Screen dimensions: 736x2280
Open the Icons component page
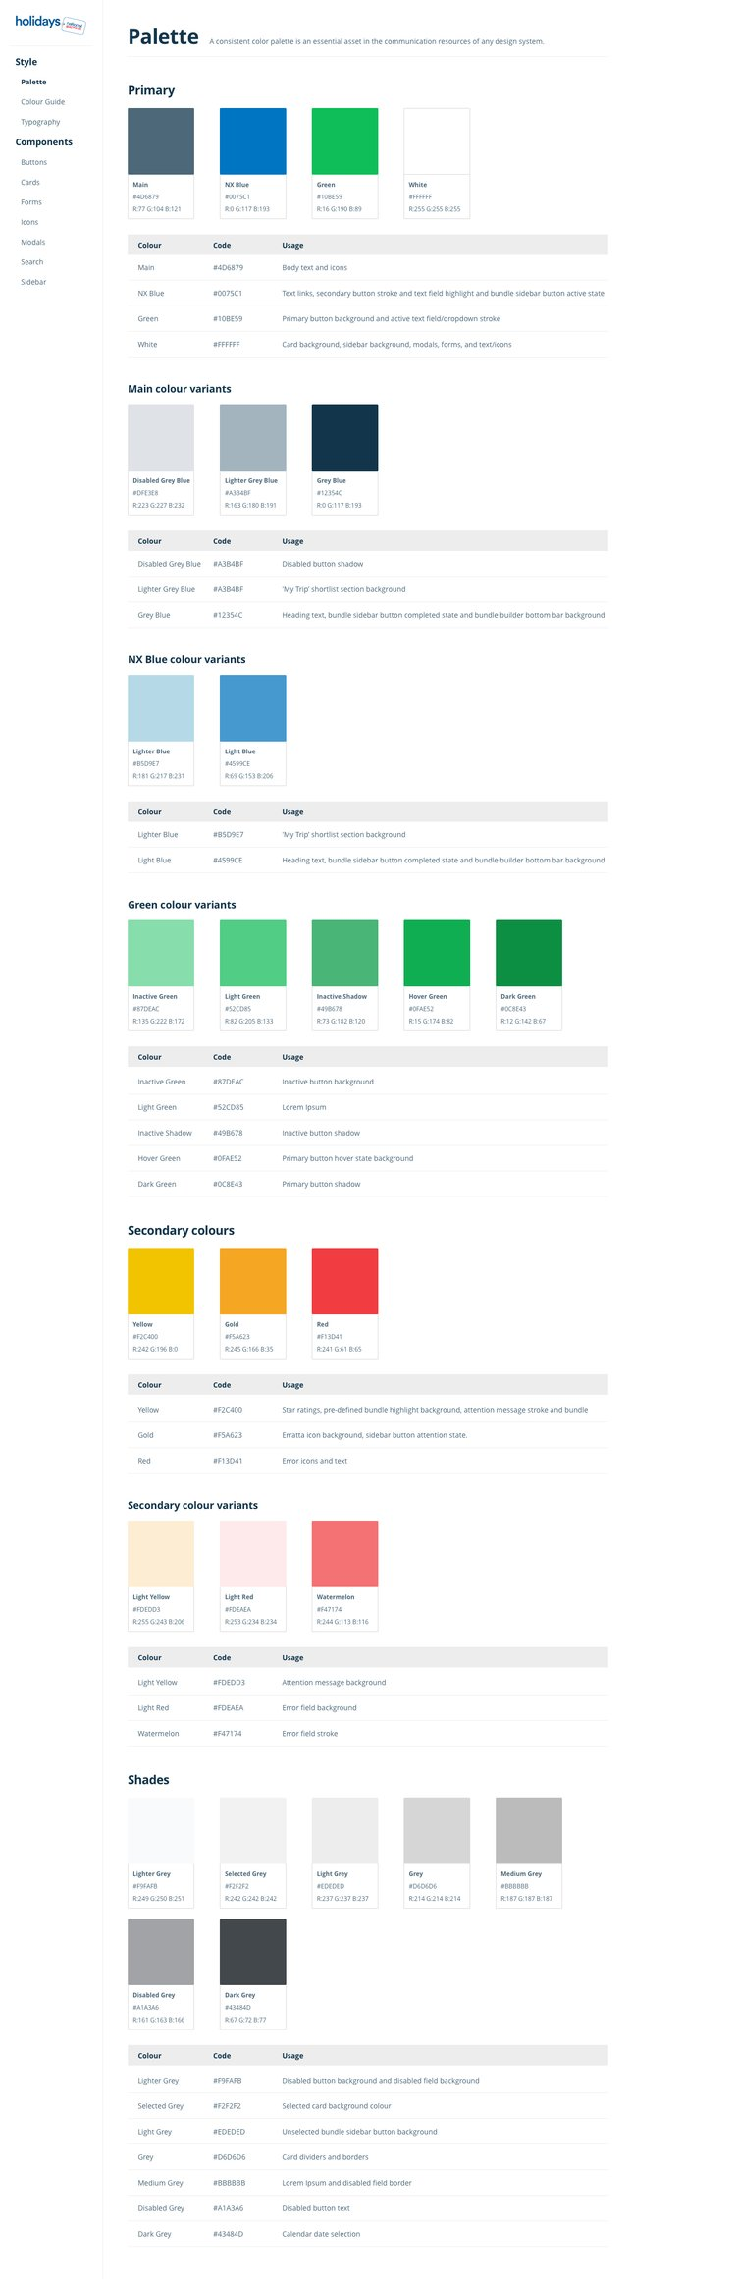point(29,222)
